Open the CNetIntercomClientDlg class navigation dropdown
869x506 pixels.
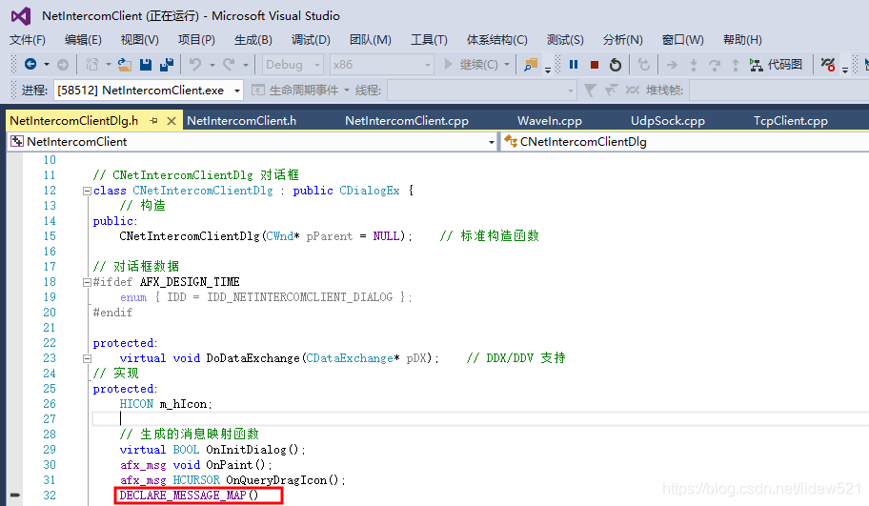[x=685, y=142]
